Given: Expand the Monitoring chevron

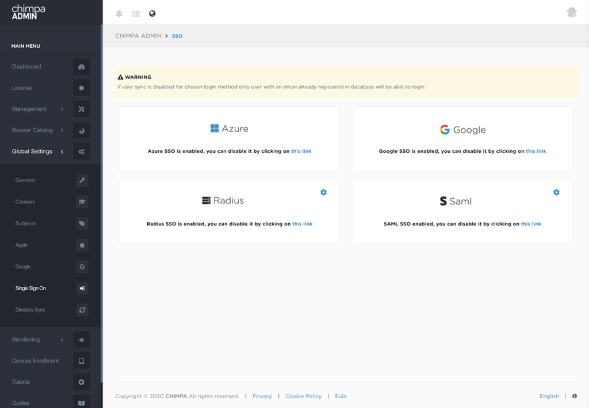Looking at the screenshot, I should 62,340.
